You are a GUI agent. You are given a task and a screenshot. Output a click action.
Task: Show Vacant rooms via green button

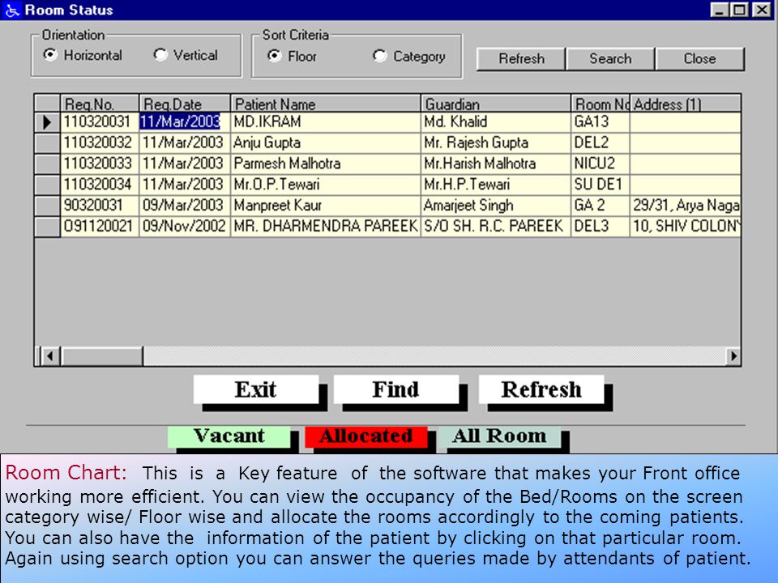coord(229,436)
